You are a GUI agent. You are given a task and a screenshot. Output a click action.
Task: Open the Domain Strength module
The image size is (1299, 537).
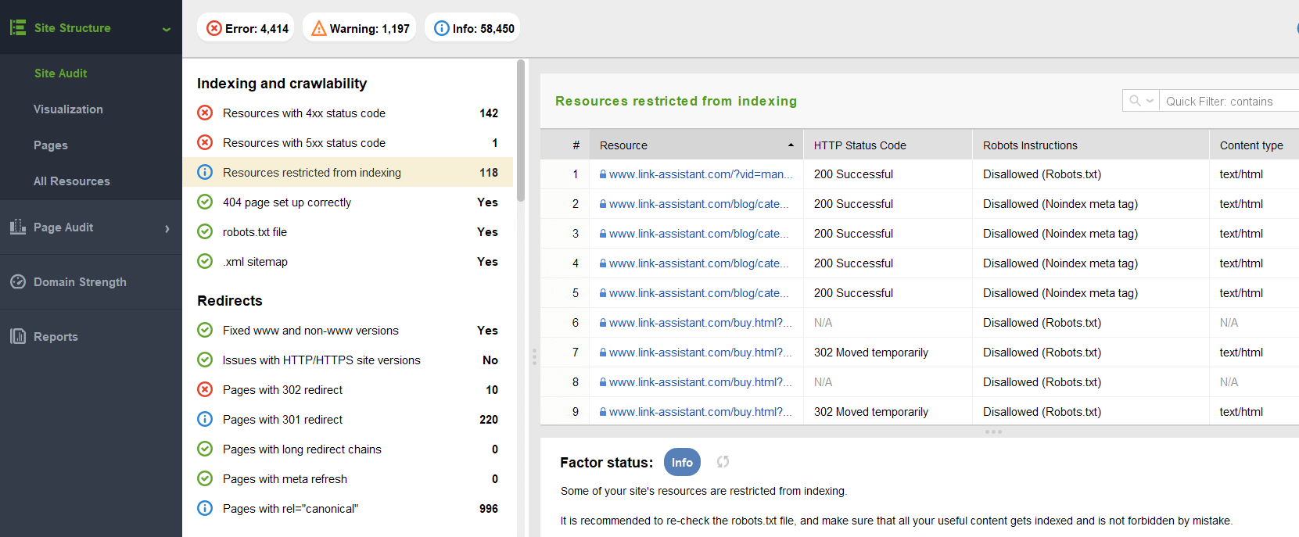80,281
